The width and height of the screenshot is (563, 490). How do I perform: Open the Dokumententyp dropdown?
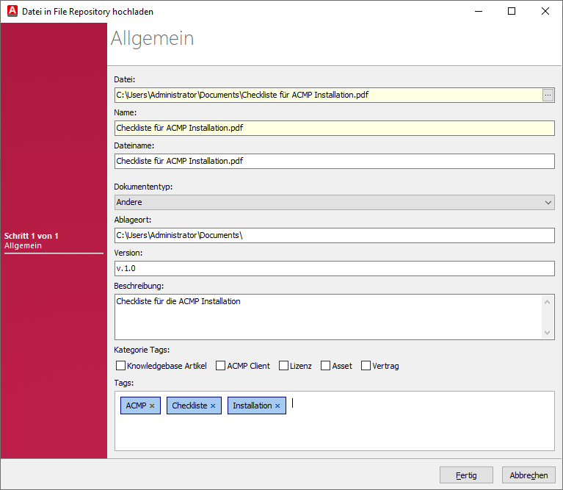(x=334, y=202)
